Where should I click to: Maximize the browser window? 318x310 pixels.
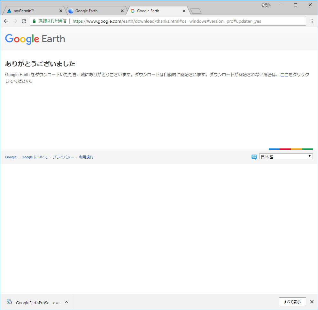click(296, 5)
